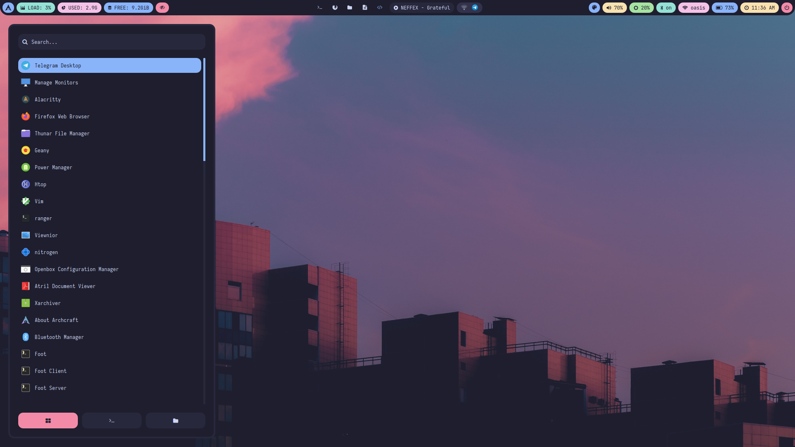The height and width of the screenshot is (447, 795).
Task: Open Vim from the launcher
Action: [x=39, y=202]
